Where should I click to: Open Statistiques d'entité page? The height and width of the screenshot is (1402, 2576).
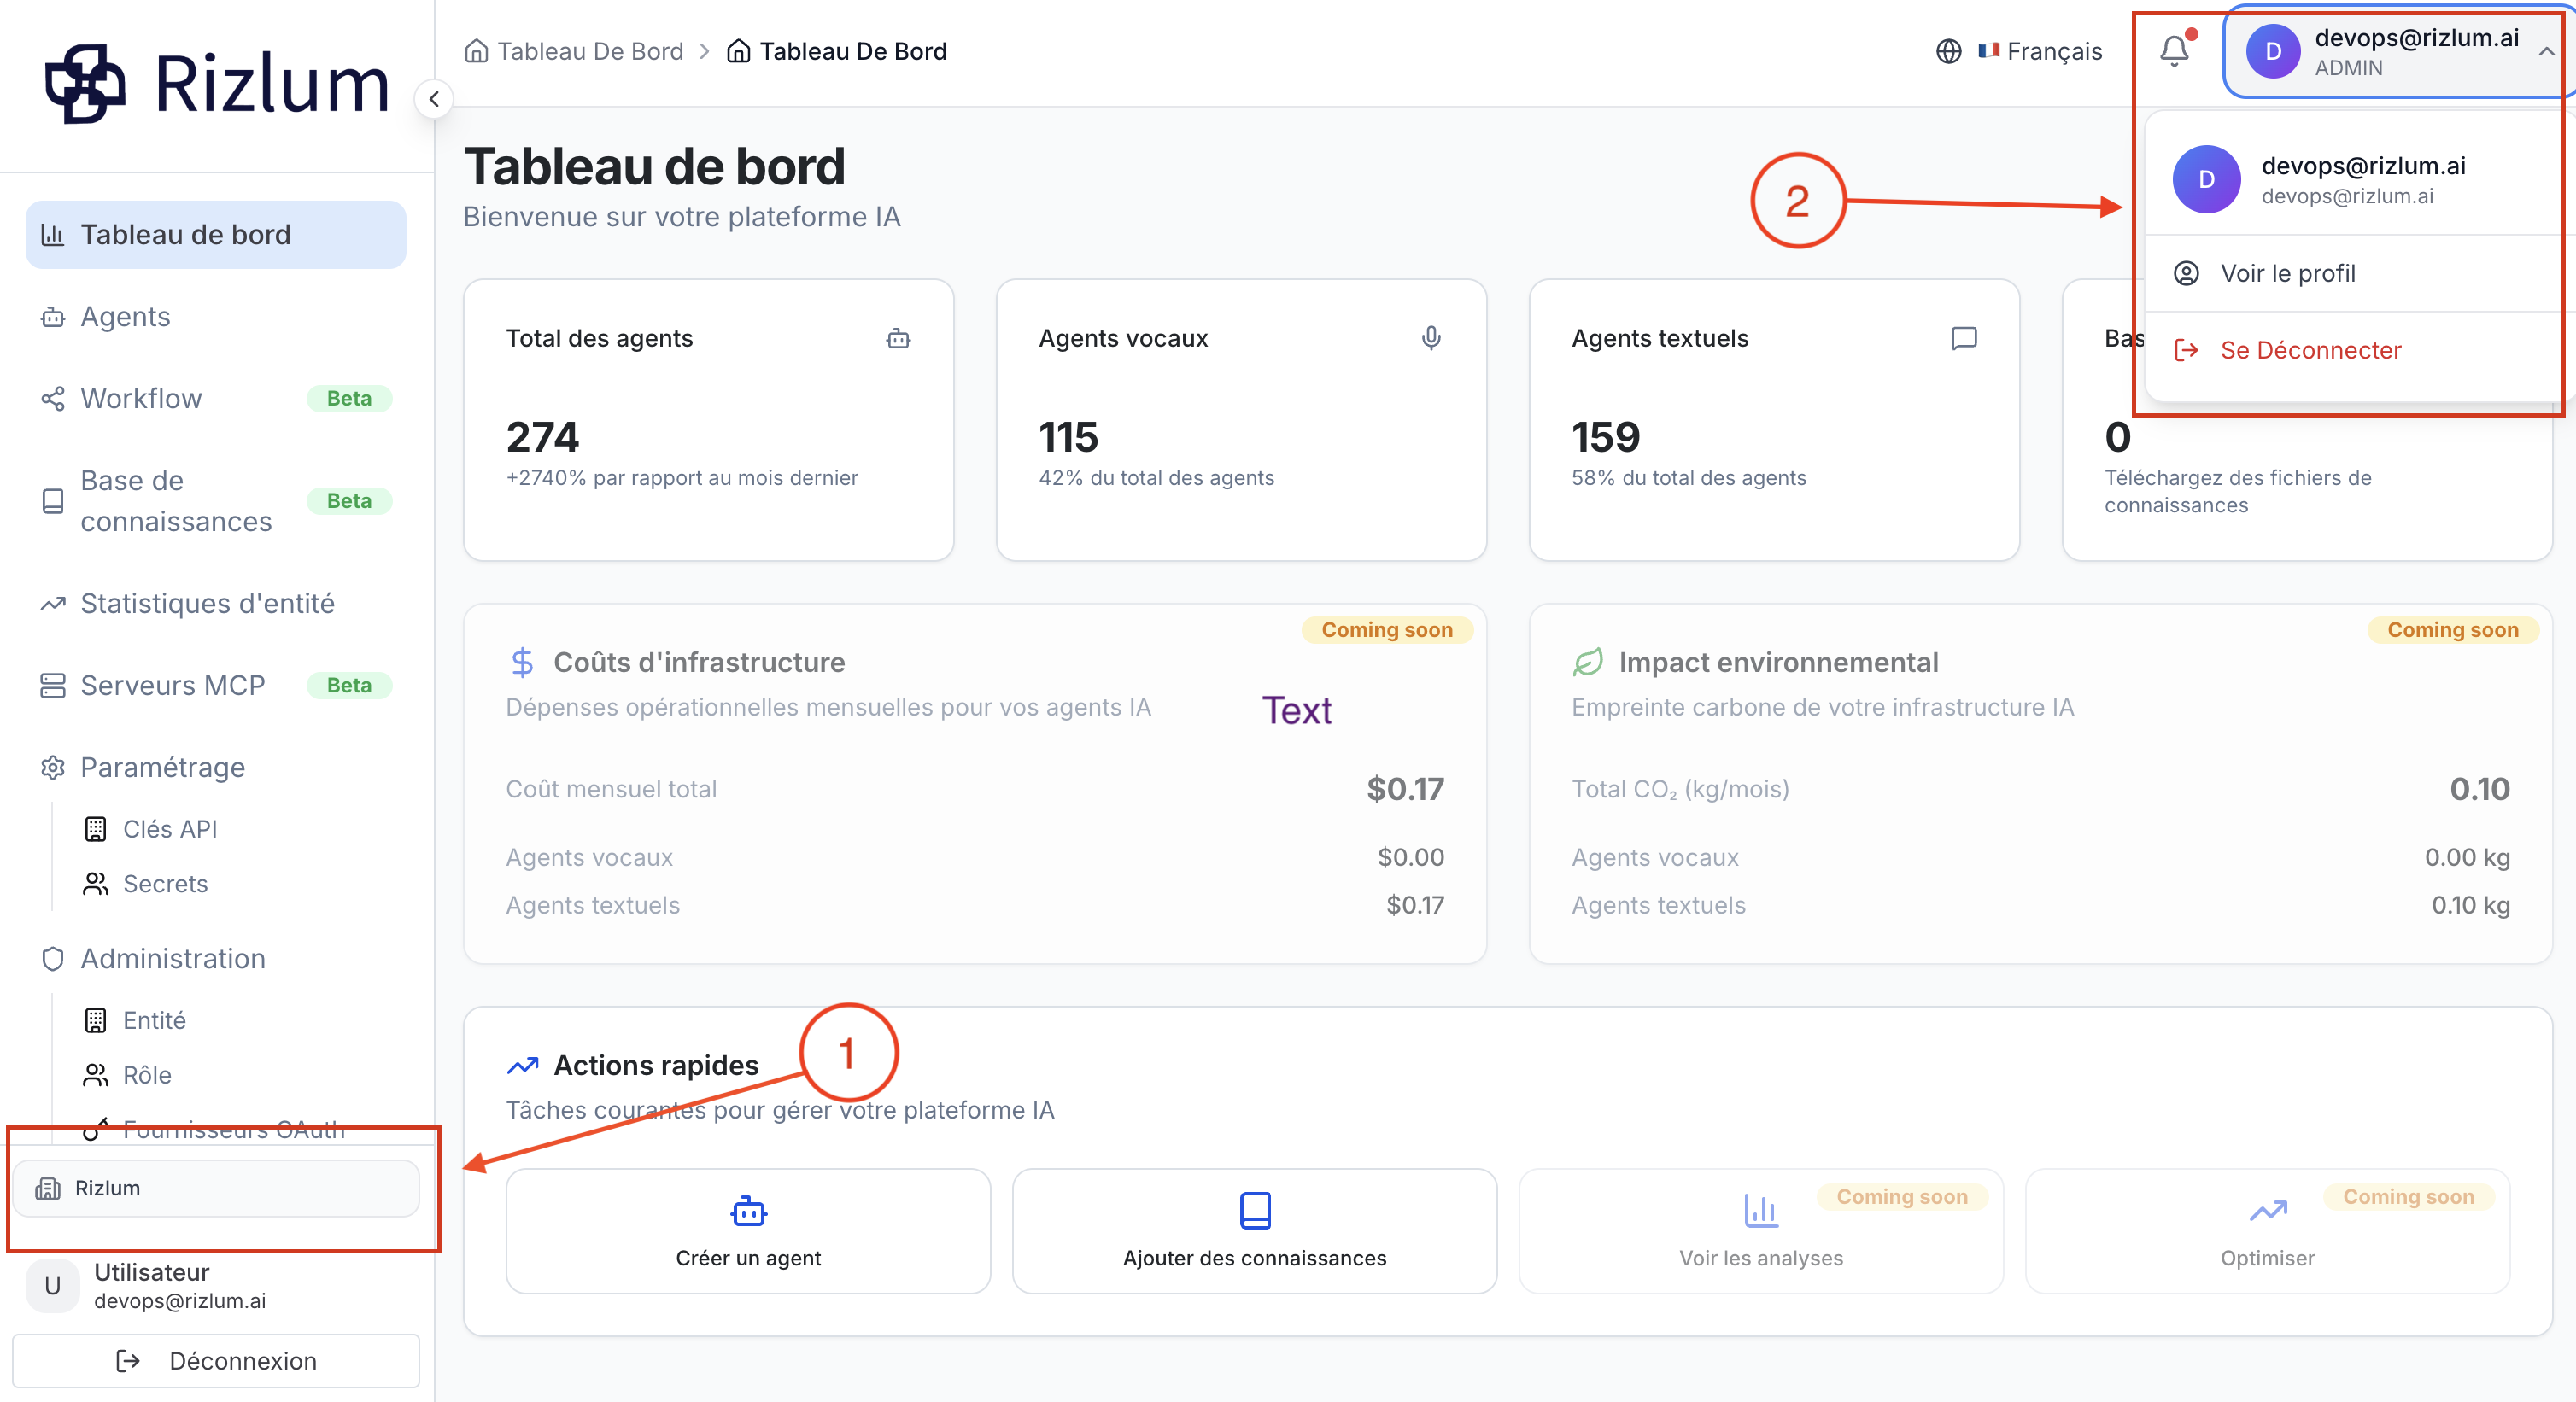click(x=216, y=604)
